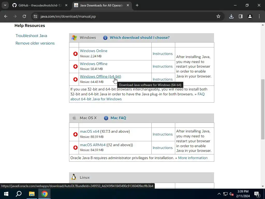
Task: Toggle the Chrome side panel icon
Action: point(240,16)
